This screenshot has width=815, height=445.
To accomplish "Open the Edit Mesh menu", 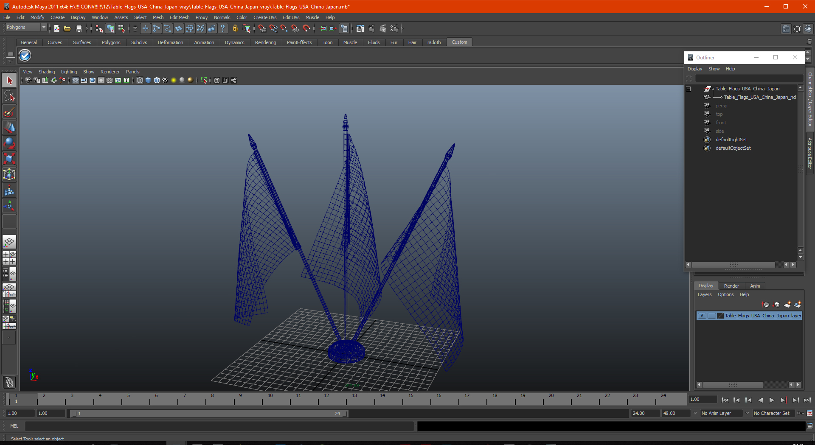I will [180, 17].
